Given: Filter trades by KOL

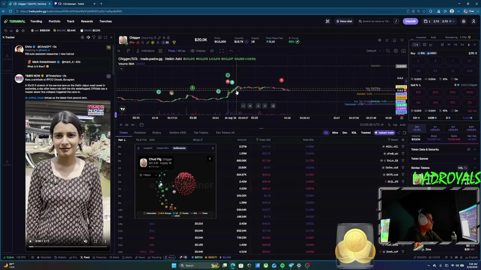Looking at the screenshot, I should pos(354,132).
